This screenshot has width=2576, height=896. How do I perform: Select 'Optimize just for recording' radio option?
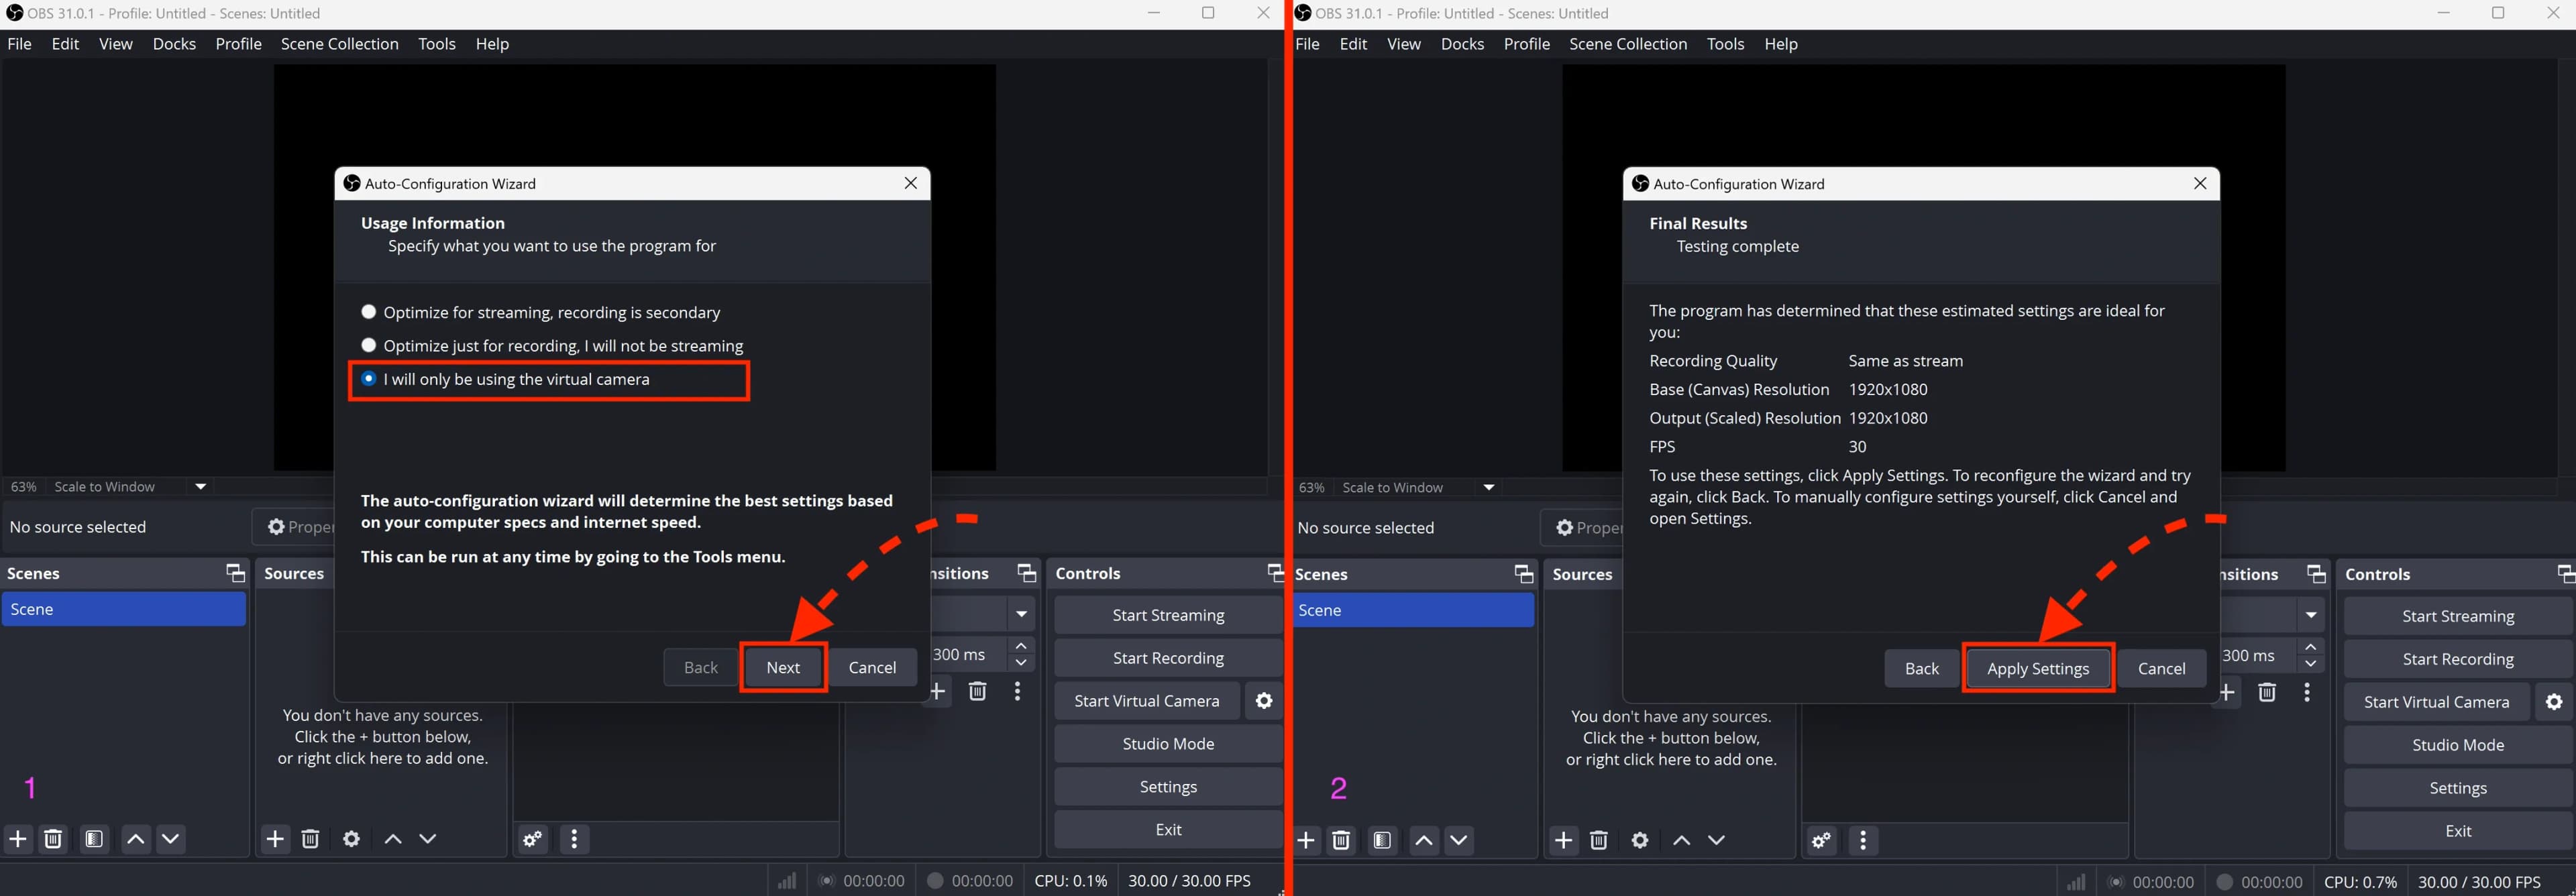pyautogui.click(x=369, y=345)
